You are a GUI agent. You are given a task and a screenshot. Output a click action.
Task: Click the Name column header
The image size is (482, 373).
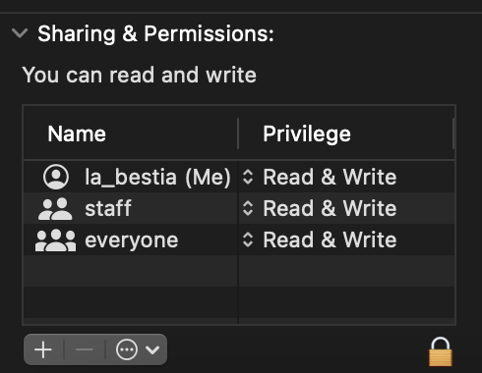pyautogui.click(x=77, y=133)
